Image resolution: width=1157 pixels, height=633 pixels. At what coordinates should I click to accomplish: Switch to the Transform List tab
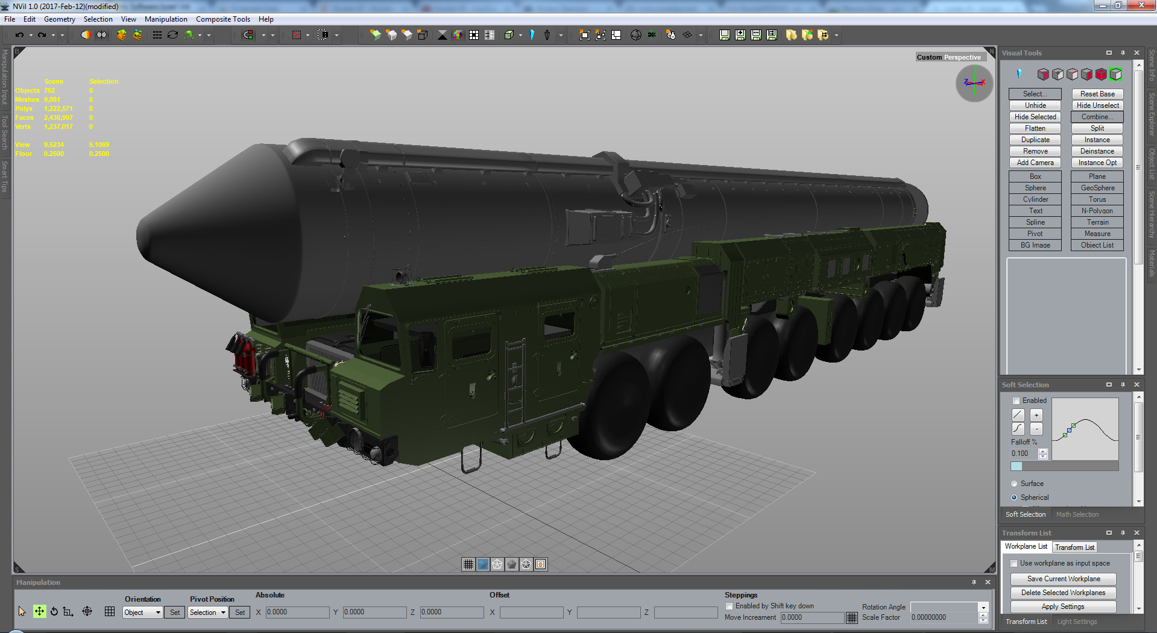point(1074,547)
